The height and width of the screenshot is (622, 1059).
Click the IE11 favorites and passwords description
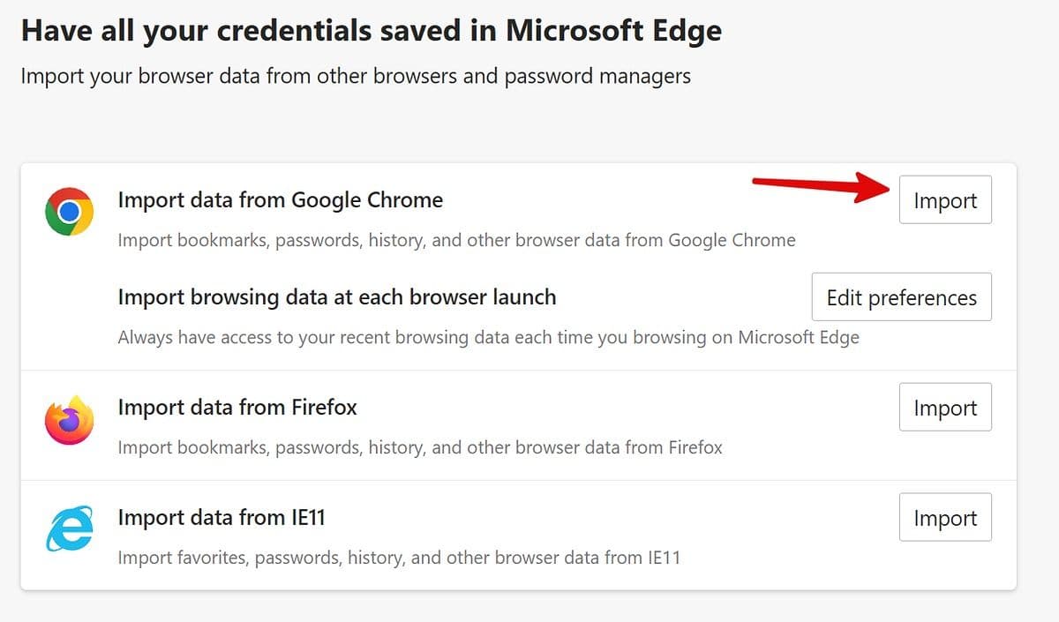[399, 558]
